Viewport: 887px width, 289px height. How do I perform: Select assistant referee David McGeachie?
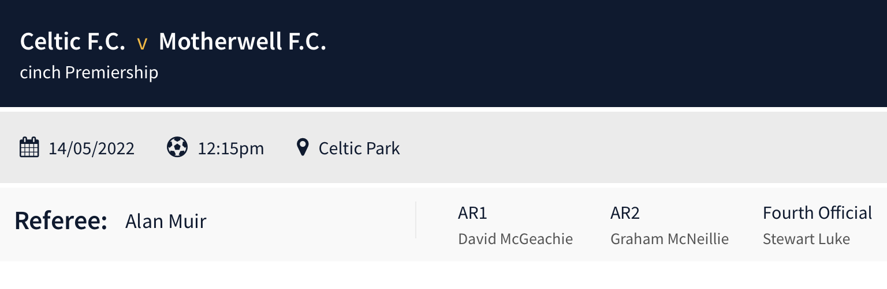click(x=515, y=239)
